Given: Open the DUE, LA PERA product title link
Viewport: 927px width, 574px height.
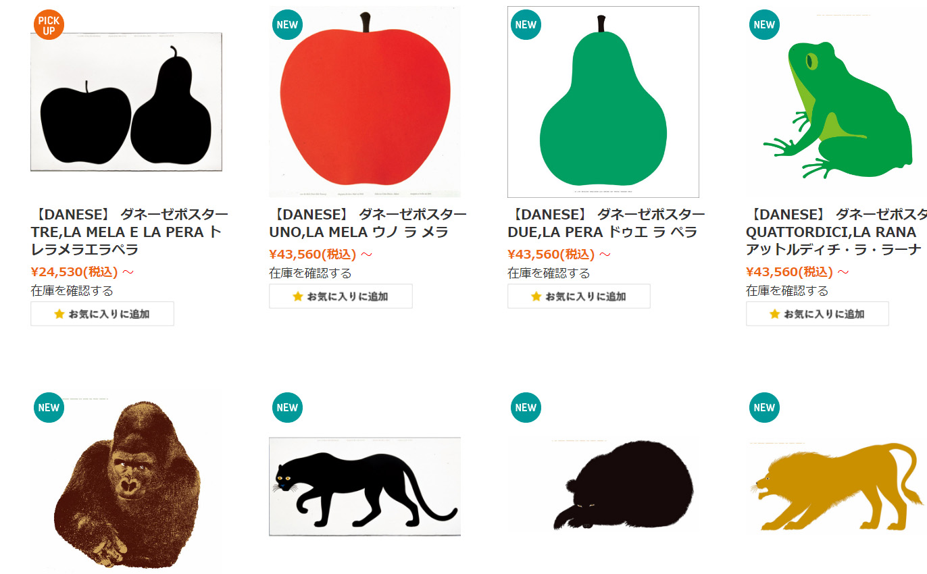Looking at the screenshot, I should [606, 224].
